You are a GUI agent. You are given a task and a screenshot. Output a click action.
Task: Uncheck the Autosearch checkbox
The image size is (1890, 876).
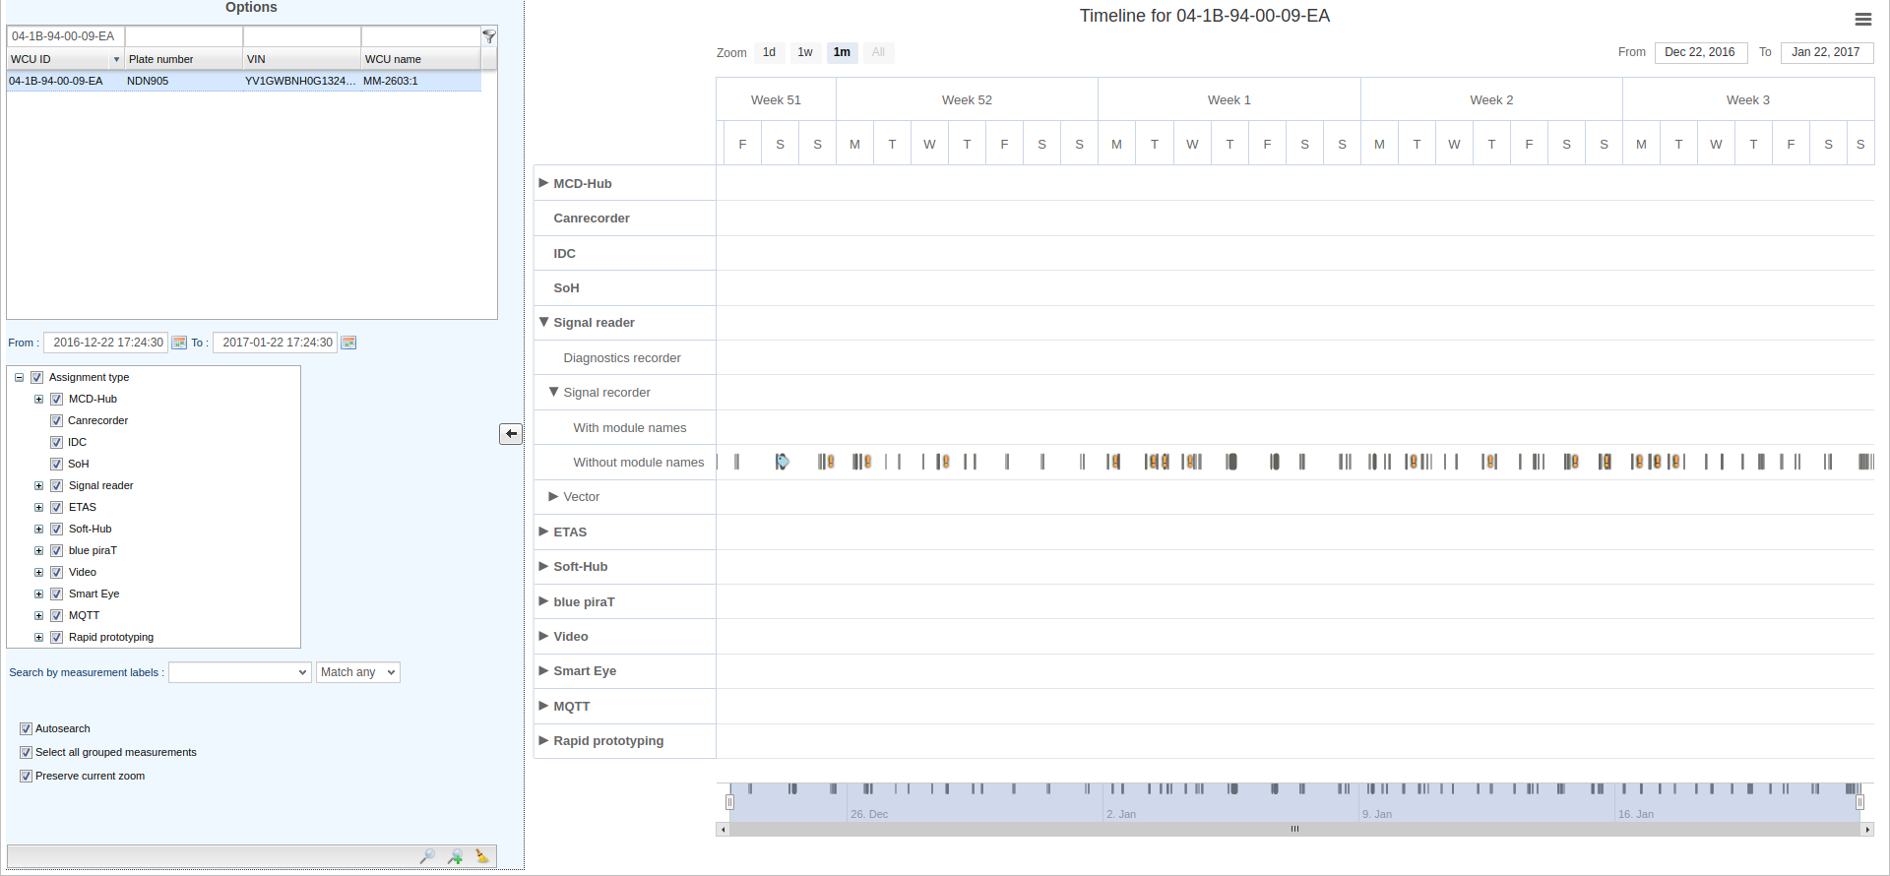[27, 729]
